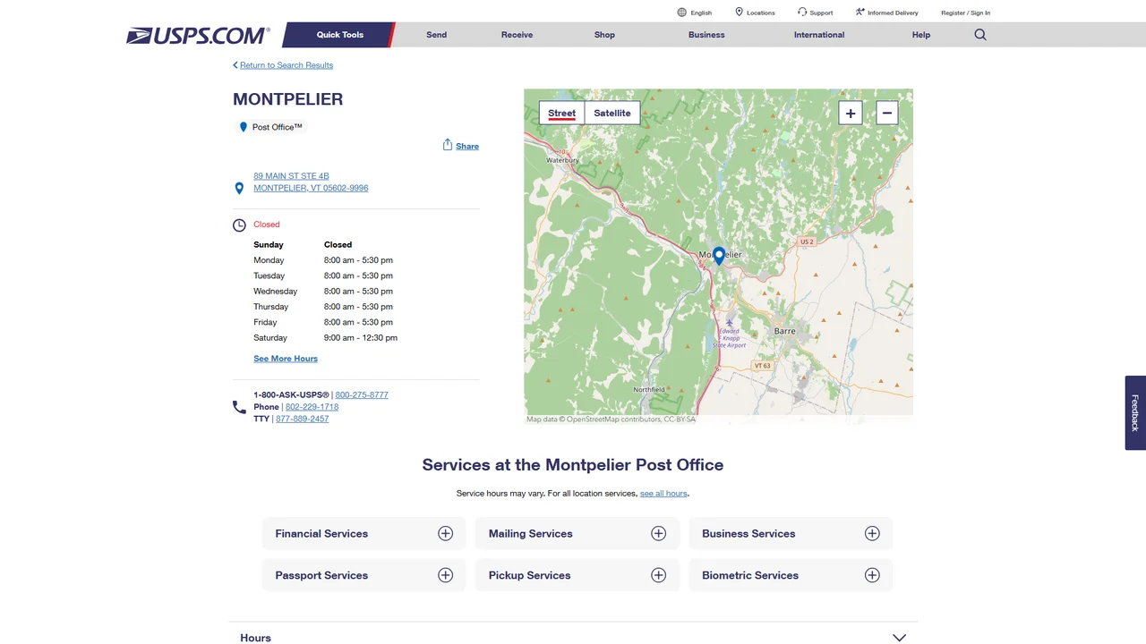Open the Feedback side tab

click(1135, 412)
